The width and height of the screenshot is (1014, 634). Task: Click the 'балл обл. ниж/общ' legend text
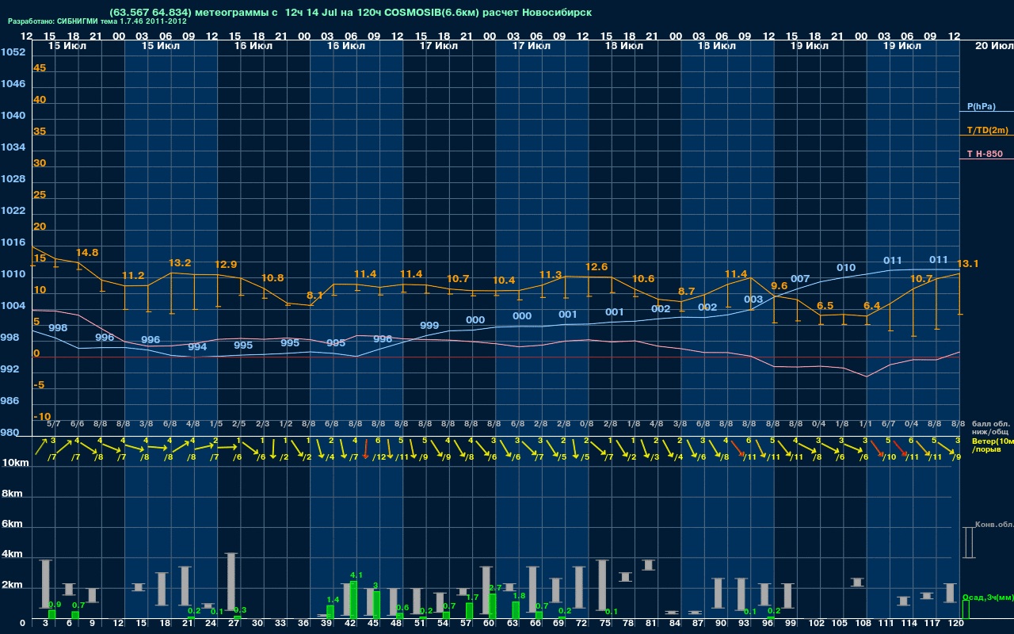tap(991, 429)
